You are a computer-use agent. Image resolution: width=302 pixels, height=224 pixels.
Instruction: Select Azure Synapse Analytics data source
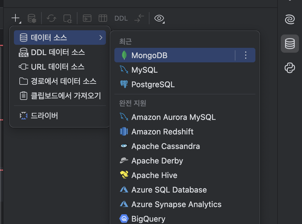coord(185,204)
